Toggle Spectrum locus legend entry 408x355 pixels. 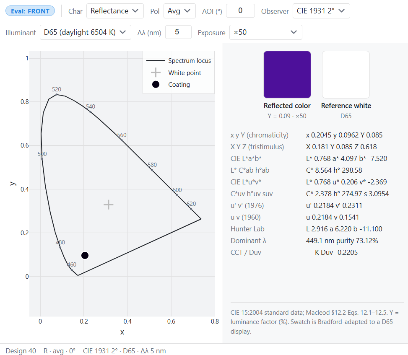pos(179,61)
